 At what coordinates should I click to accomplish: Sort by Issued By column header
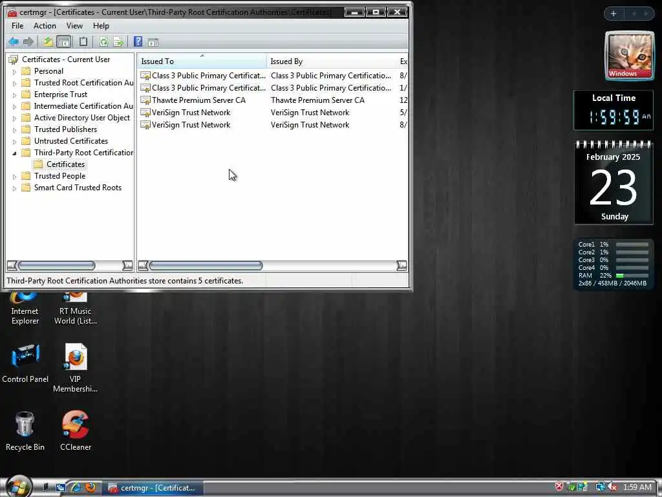click(x=332, y=61)
